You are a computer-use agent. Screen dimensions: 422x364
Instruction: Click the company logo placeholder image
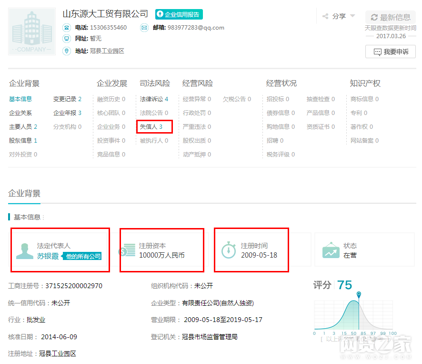tap(32, 31)
